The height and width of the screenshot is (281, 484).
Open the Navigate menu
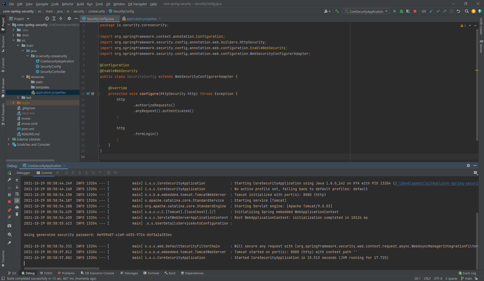click(x=42, y=4)
